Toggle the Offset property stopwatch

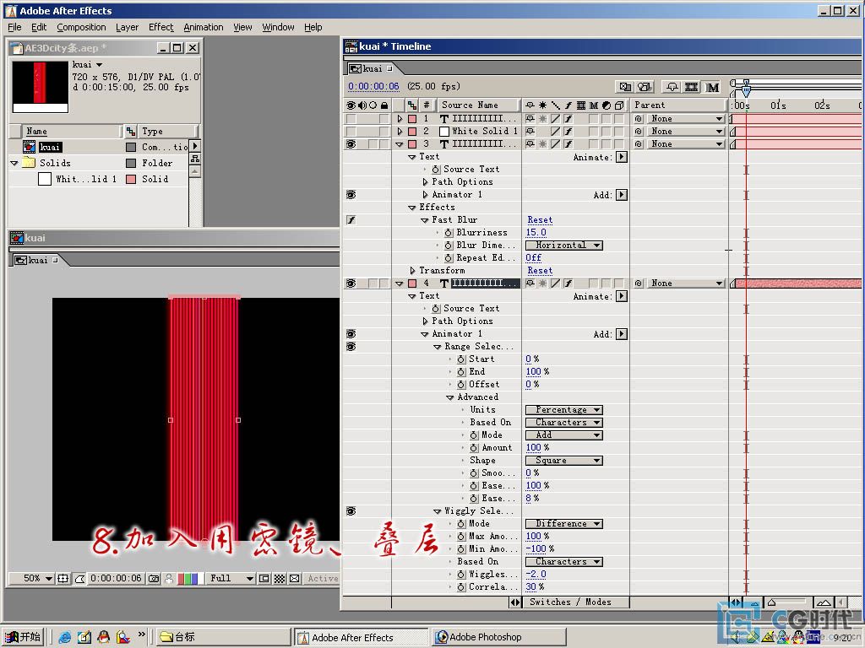tap(461, 385)
